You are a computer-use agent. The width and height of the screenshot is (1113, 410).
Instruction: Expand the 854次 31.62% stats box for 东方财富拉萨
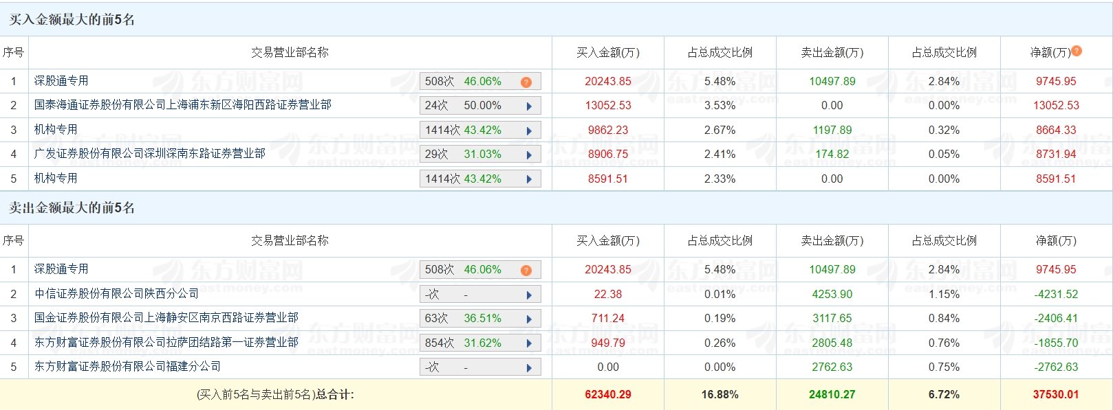[x=479, y=343]
